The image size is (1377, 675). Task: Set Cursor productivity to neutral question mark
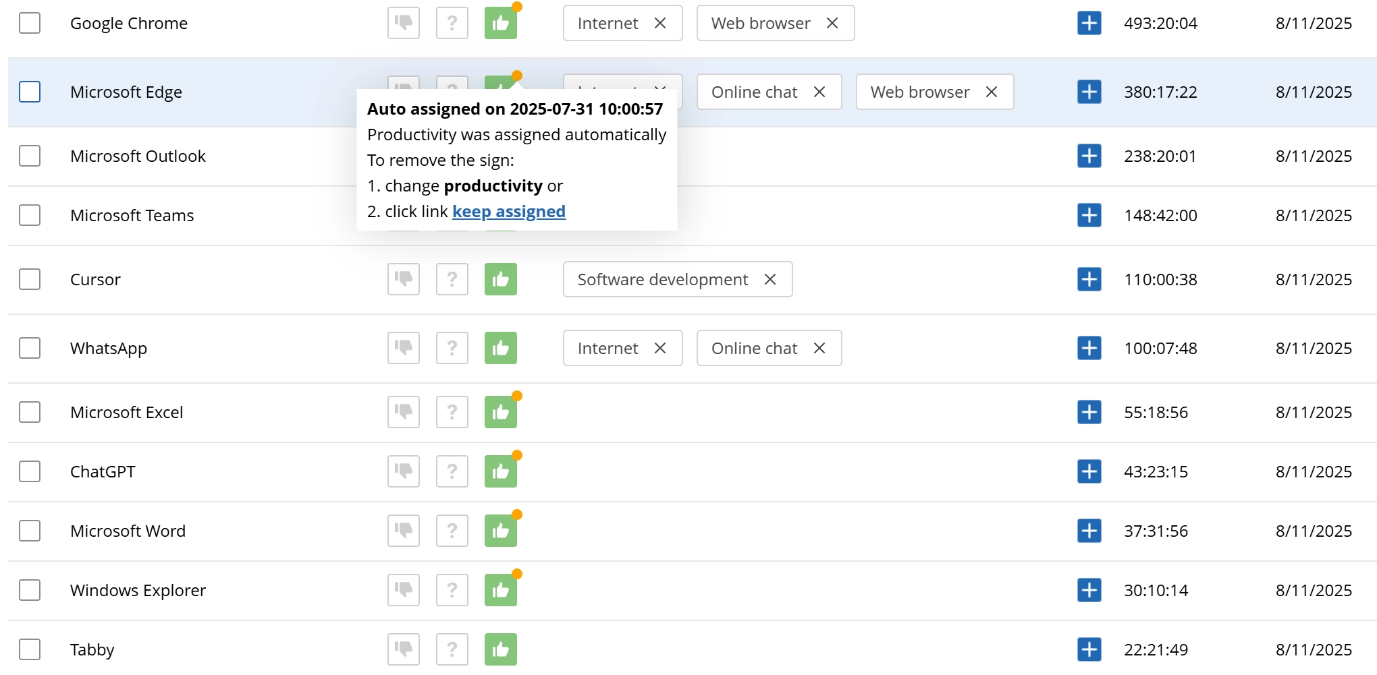(x=452, y=279)
